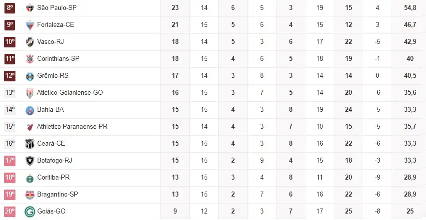426x220 pixels.
Task: Click the Bragantino-SP team crest
Action: click(30, 195)
